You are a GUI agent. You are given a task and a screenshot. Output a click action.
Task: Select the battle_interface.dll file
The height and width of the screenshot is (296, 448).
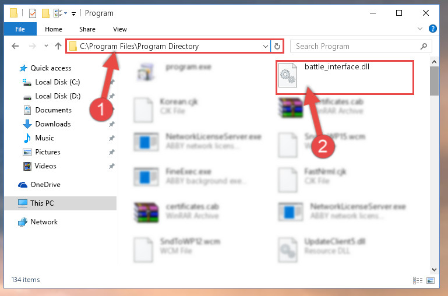pyautogui.click(x=345, y=77)
